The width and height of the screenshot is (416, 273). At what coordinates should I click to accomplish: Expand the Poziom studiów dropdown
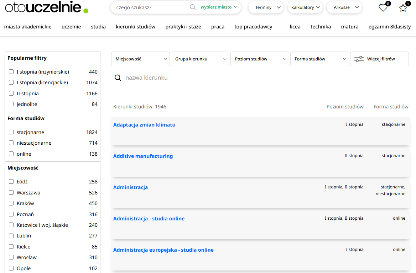[x=260, y=59]
